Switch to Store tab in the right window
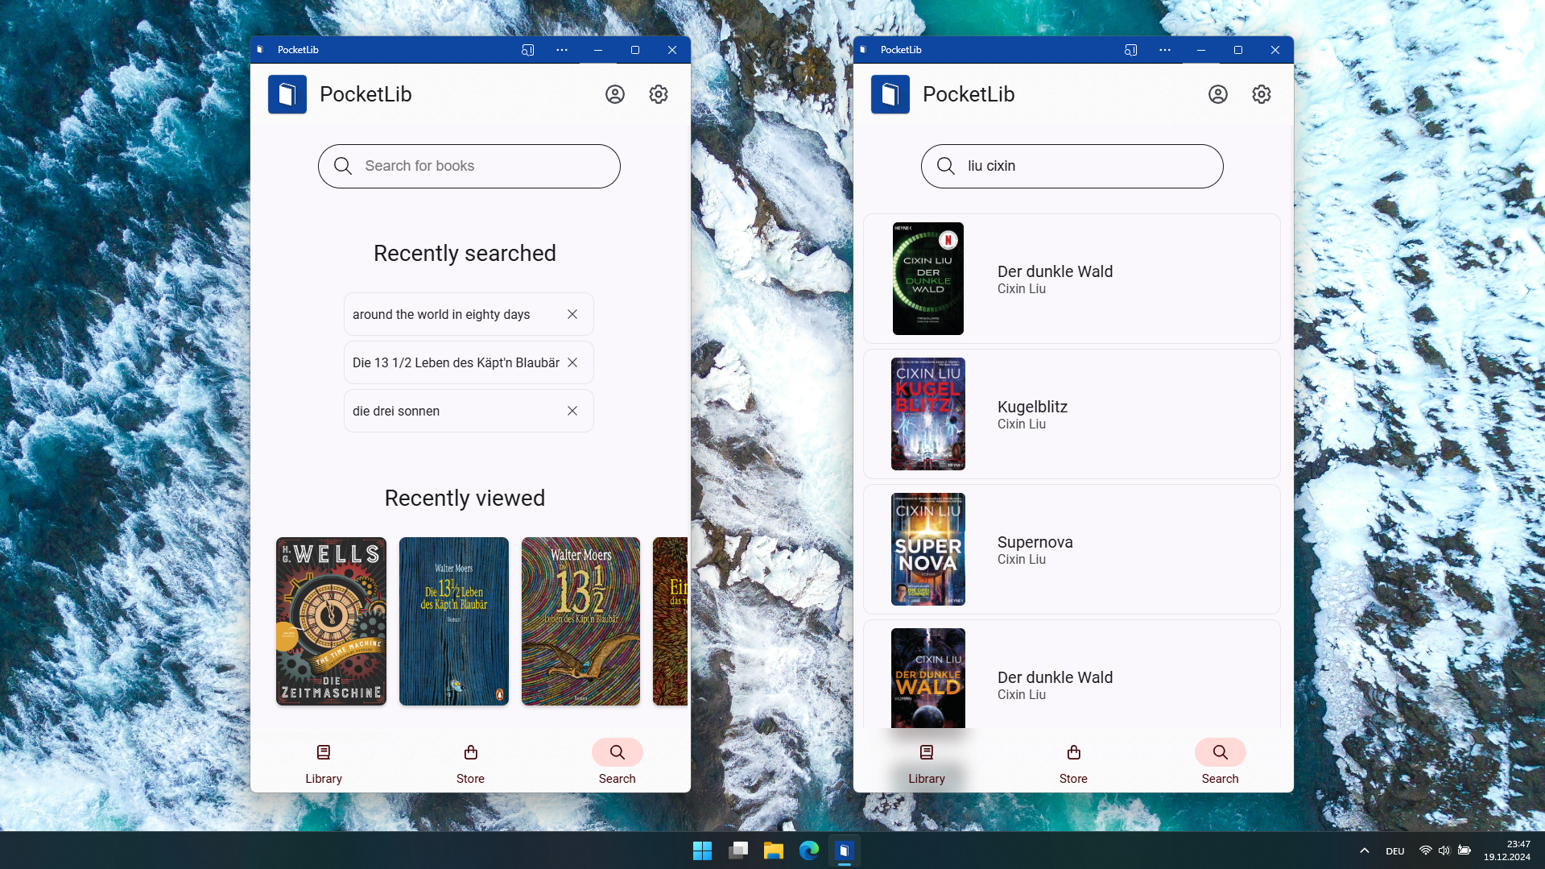This screenshot has width=1545, height=869. [1074, 762]
